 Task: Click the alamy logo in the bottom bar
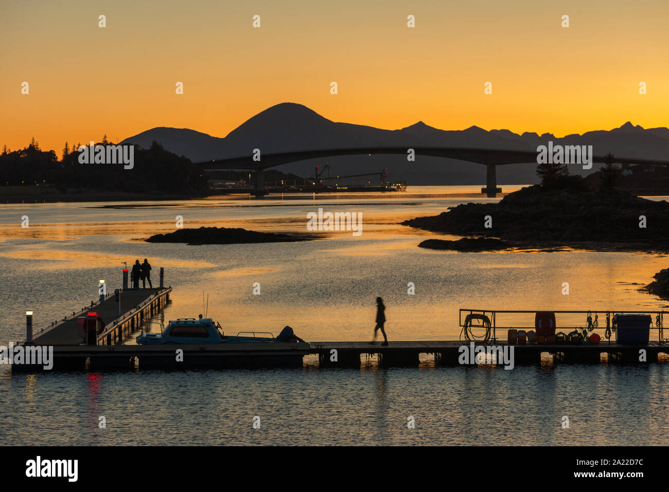52,469
